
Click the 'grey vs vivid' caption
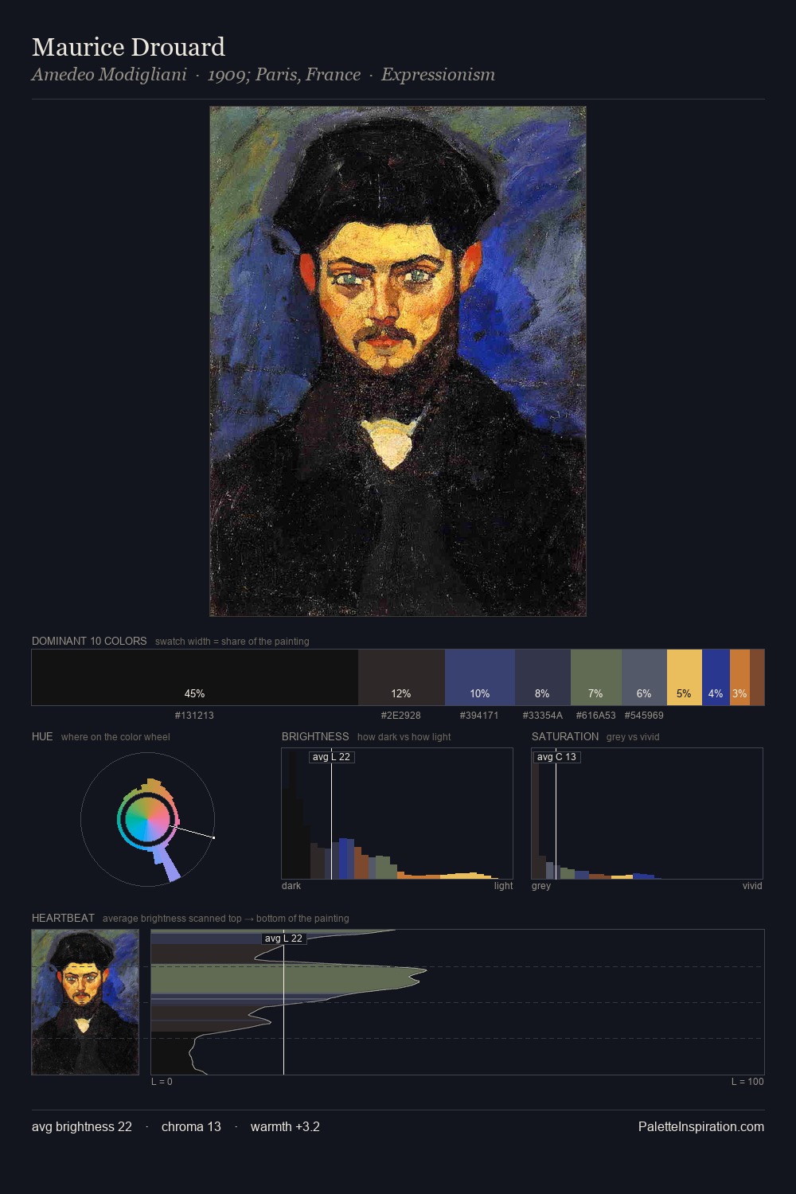pos(633,737)
